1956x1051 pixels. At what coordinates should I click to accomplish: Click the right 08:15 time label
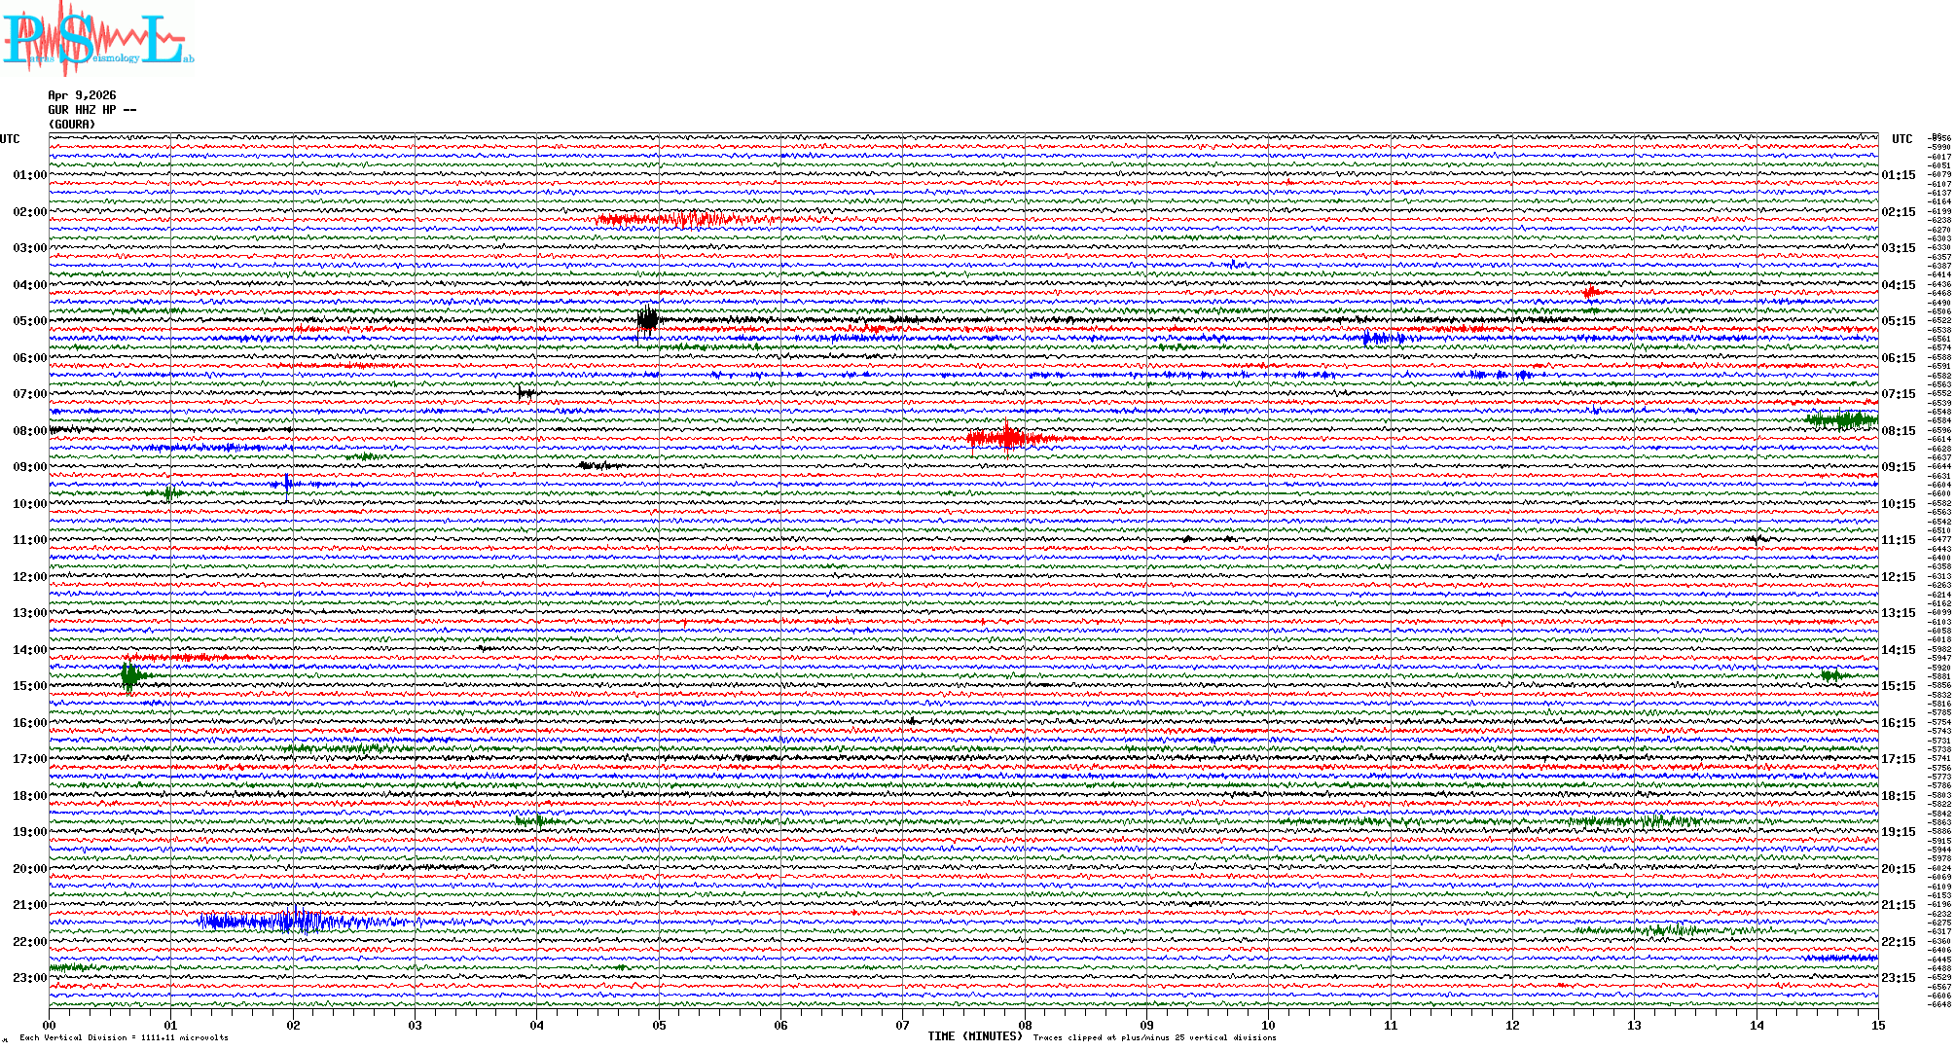pyautogui.click(x=1898, y=431)
